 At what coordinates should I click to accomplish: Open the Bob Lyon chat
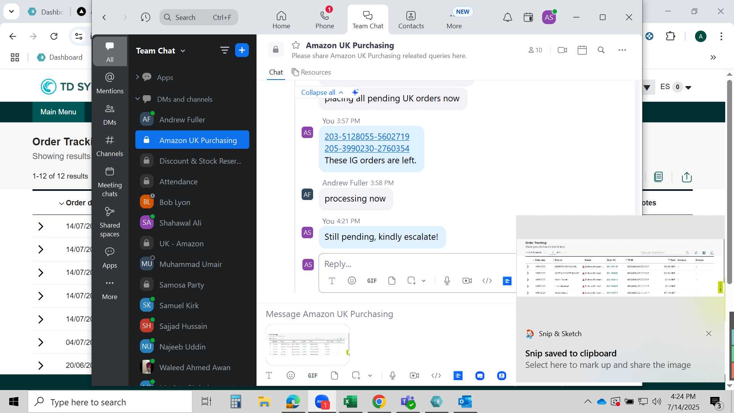192,202
